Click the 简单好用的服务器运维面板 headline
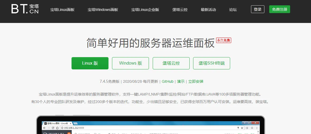This screenshot has height=134, width=311. coord(151,43)
